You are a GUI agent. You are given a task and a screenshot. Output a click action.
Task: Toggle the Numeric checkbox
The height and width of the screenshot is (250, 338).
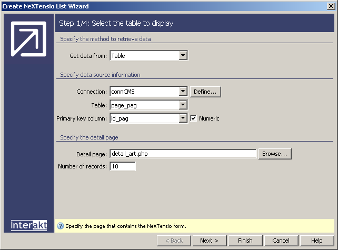(x=193, y=118)
